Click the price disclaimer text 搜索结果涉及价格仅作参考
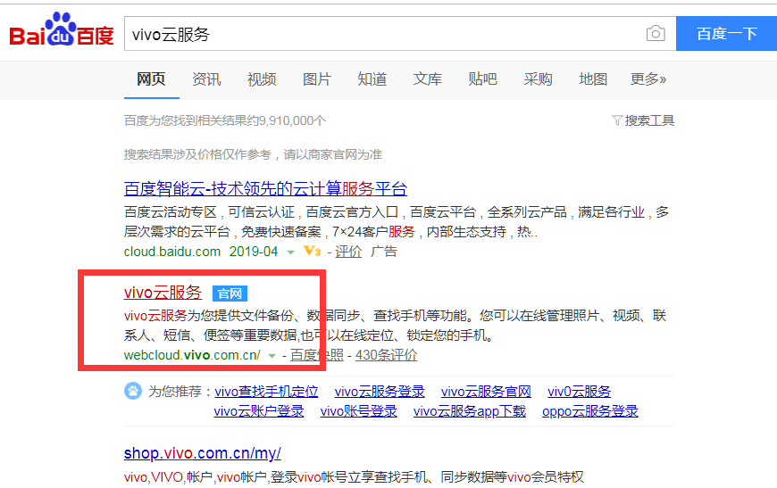 [x=197, y=154]
